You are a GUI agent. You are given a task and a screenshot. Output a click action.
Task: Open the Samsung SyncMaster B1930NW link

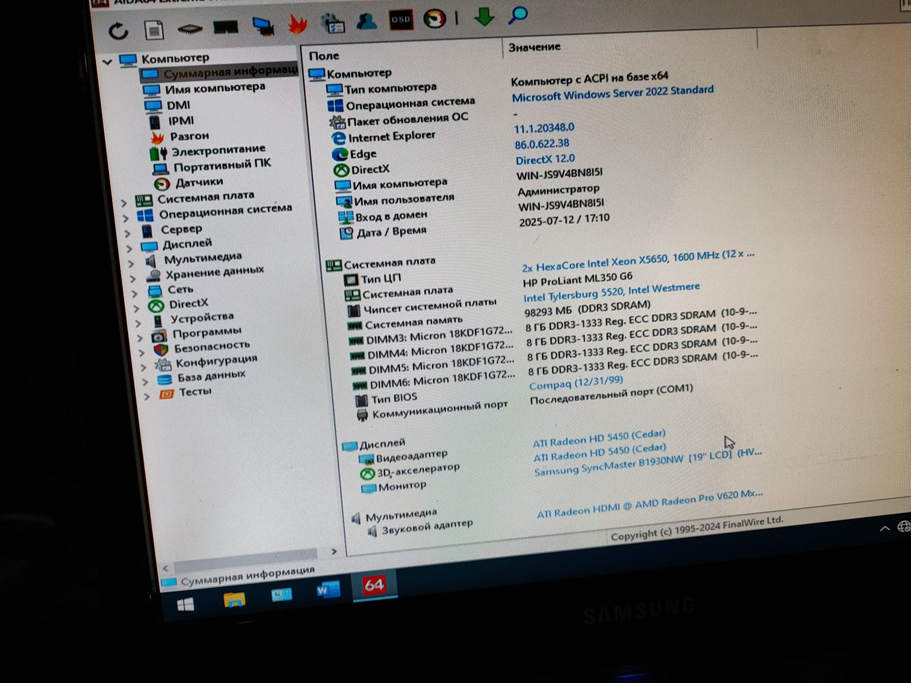click(648, 462)
